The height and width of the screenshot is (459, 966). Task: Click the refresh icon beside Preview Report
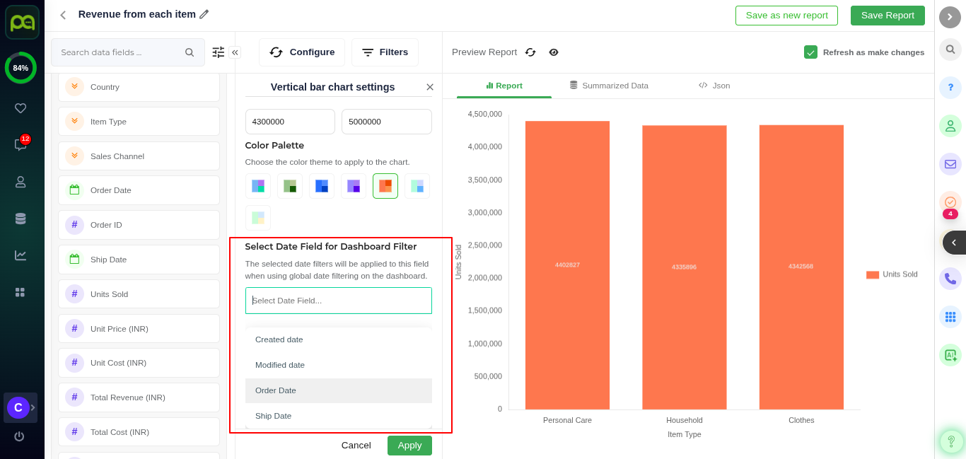click(x=530, y=52)
